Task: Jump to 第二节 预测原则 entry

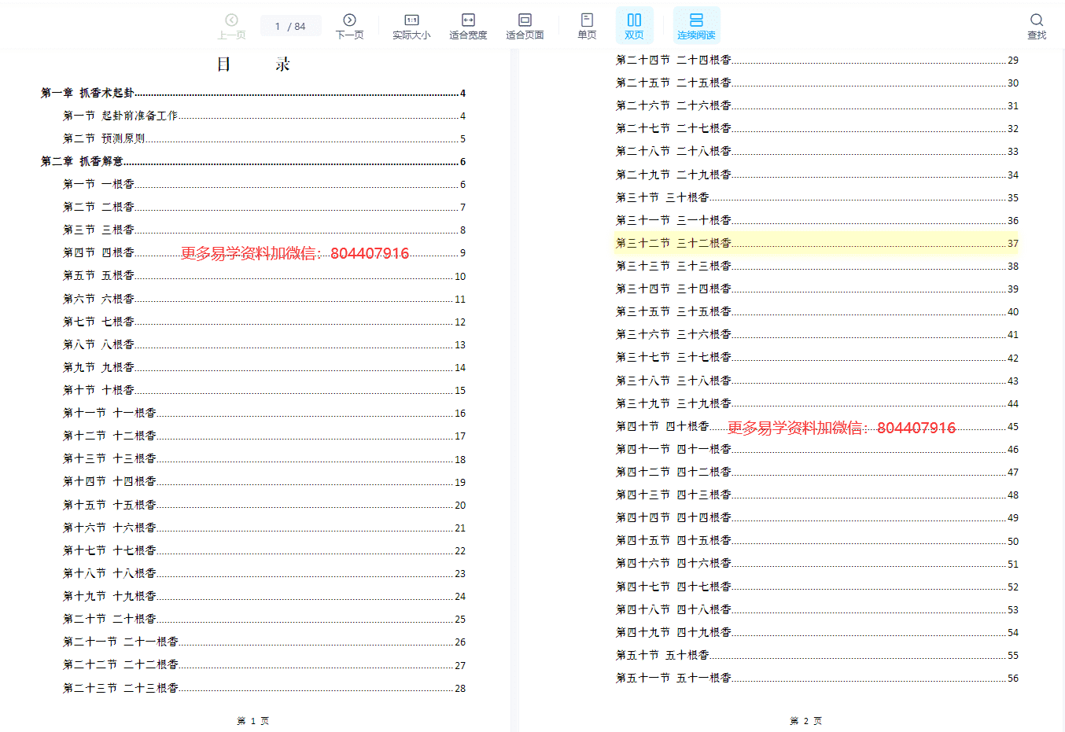Action: (104, 138)
